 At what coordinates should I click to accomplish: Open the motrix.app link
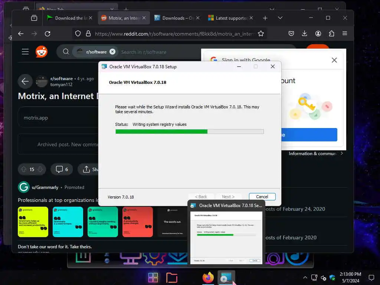point(36,118)
